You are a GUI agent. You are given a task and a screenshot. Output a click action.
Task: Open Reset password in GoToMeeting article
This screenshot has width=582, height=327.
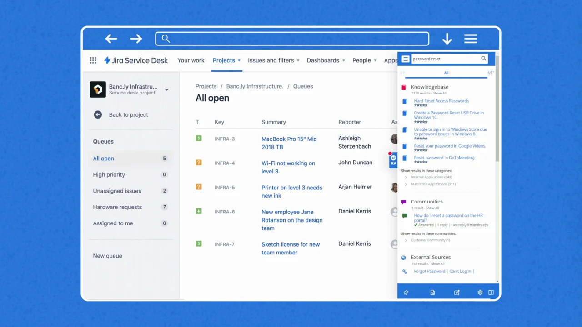(444, 158)
